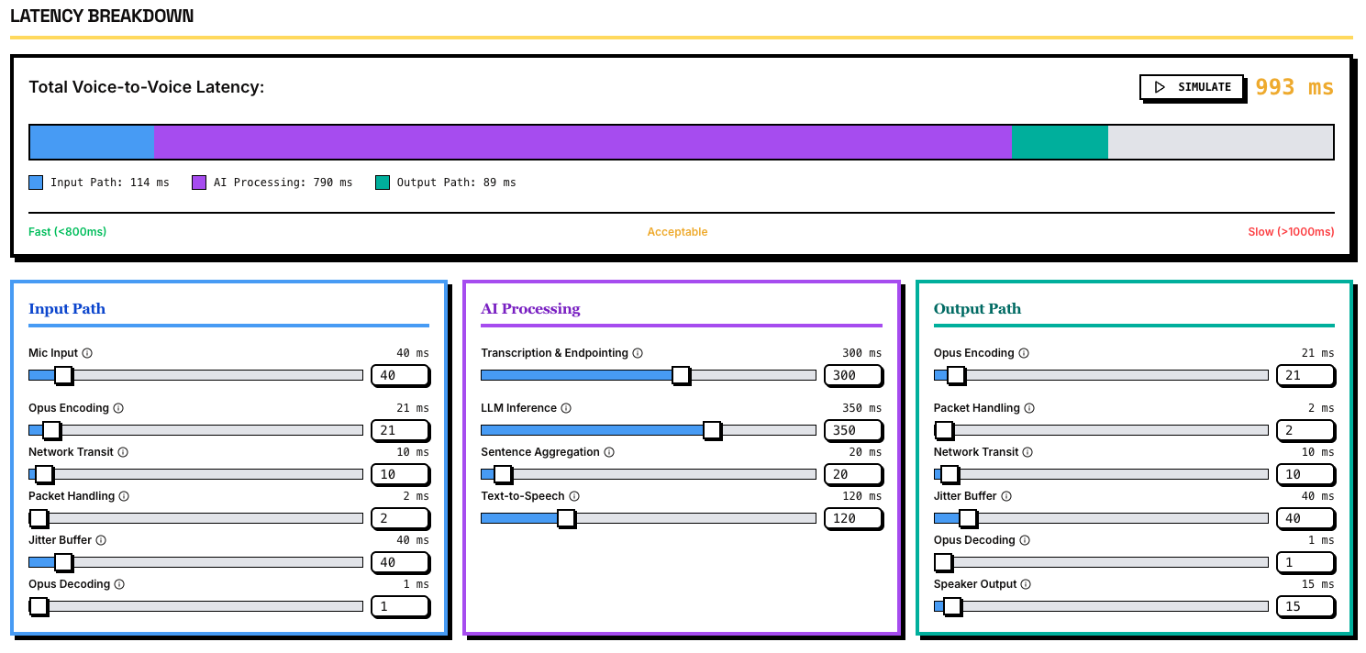Screen dimensions: 1366x653
Task: Click the Input Path Opus Encoding info icon
Action: (118, 408)
